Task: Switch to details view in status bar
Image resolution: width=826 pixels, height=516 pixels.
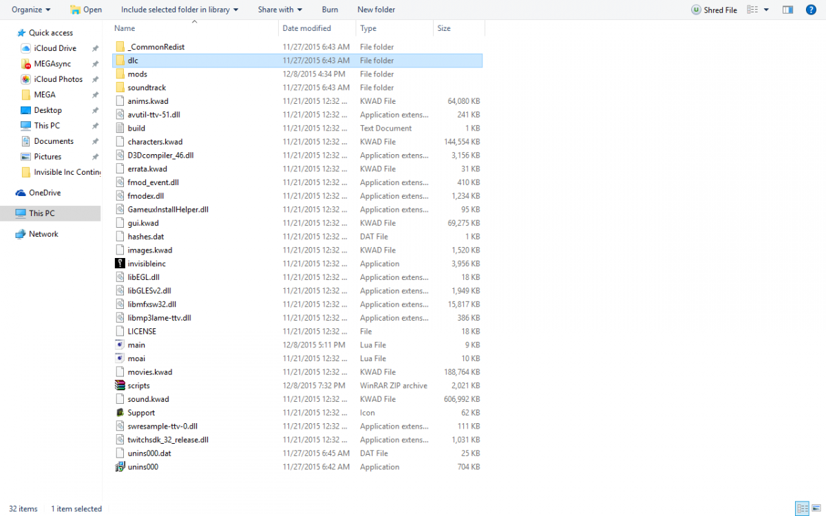Action: (802, 508)
